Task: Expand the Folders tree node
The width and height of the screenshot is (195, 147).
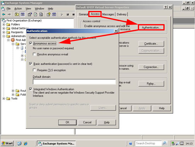Action: [4, 24]
